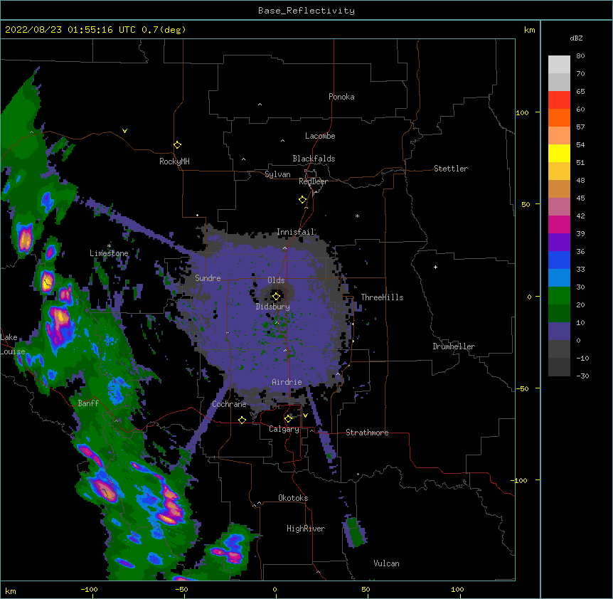This screenshot has height=599, width=613.
Task: Select the red swatch in the dBZ legend
Action: click(x=559, y=100)
